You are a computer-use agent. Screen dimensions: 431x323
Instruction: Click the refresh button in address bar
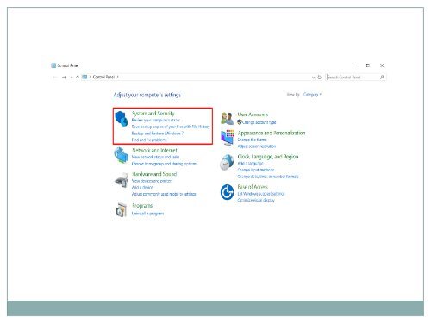coord(319,78)
